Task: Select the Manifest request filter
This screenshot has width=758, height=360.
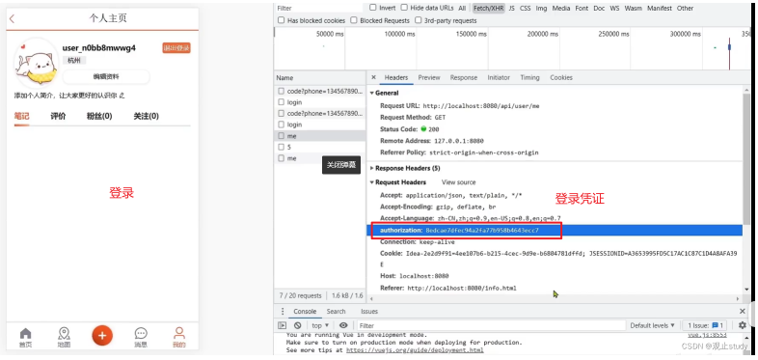Action: [x=660, y=9]
